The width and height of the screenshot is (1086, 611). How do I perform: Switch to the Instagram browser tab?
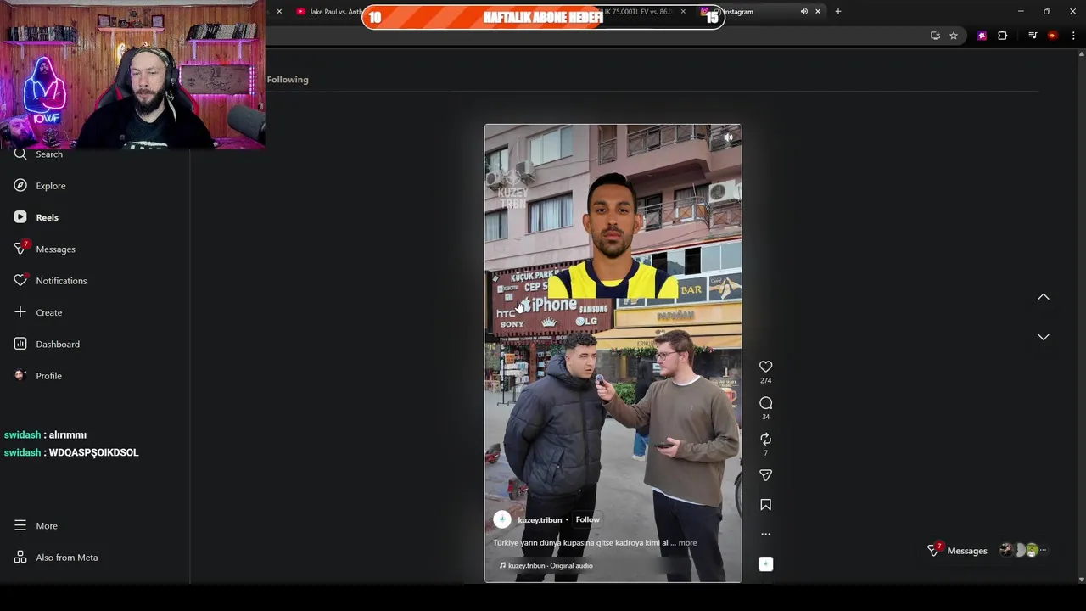tap(748, 12)
